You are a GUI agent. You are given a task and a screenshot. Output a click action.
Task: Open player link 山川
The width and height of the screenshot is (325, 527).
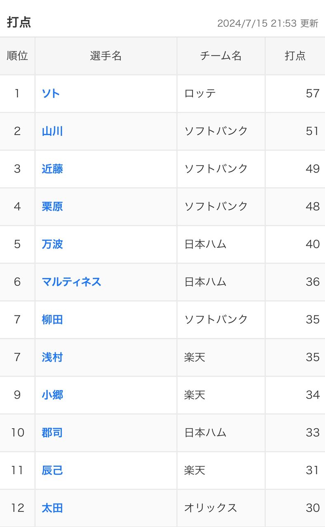point(52,131)
